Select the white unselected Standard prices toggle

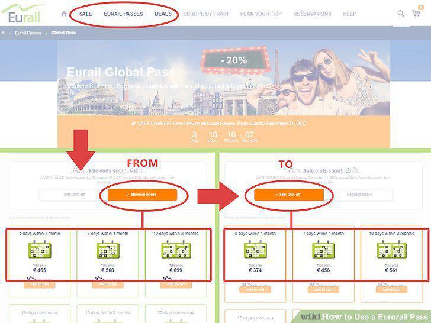tap(358, 195)
